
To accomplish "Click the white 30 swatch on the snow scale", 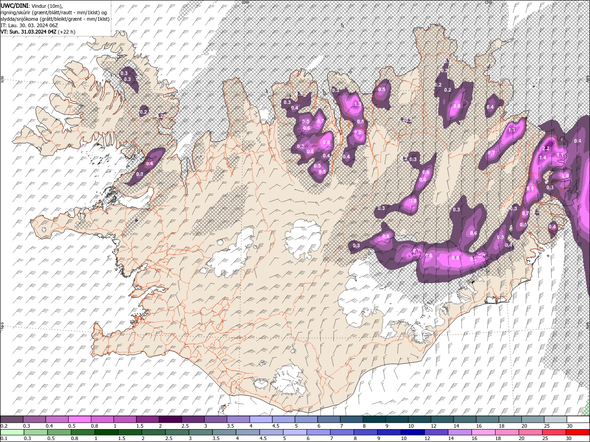I will (x=578, y=419).
